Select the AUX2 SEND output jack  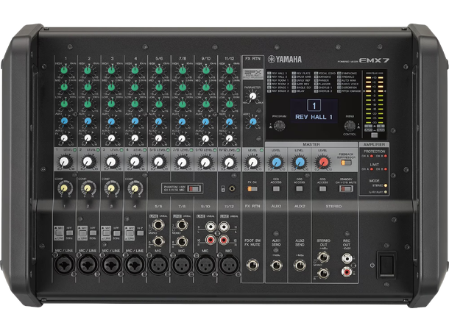coord(300,266)
